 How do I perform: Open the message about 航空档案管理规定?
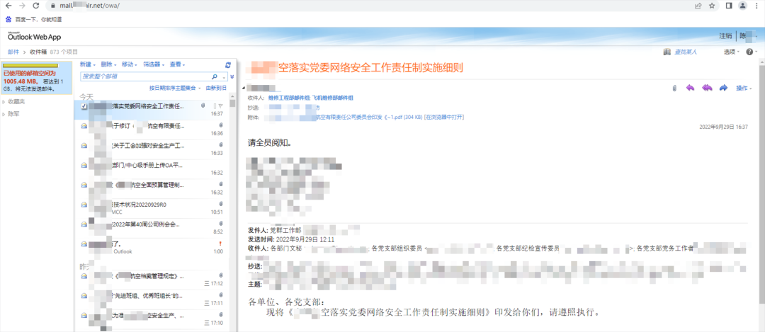click(152, 280)
